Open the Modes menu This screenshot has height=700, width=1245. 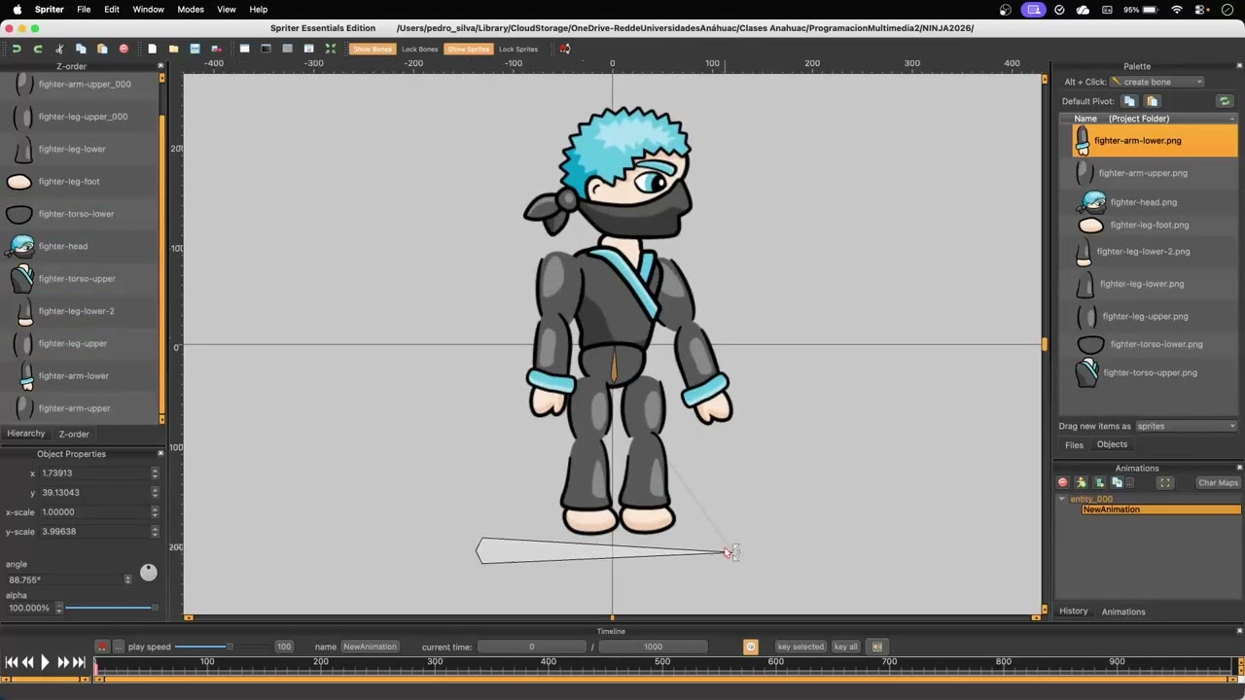(191, 10)
